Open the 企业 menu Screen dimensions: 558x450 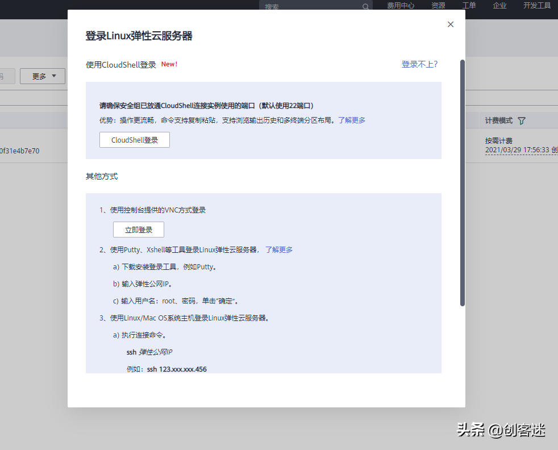coord(499,6)
